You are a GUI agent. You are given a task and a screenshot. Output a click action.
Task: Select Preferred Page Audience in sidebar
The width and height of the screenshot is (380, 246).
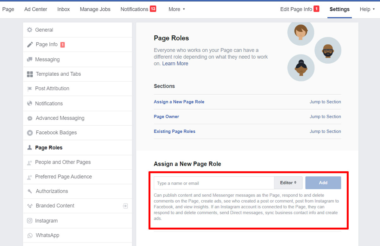(x=63, y=177)
